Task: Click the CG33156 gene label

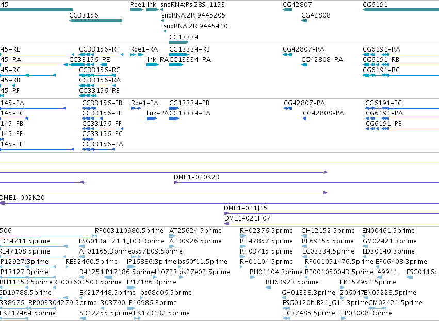Action: tap(84, 15)
